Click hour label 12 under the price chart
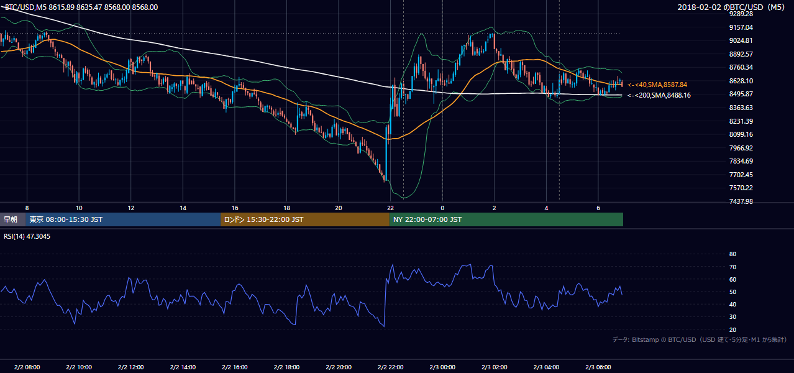This screenshot has height=373, width=794. coord(130,207)
